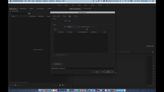
Task: Open the Media Browser panel tab
Action: point(23,8)
